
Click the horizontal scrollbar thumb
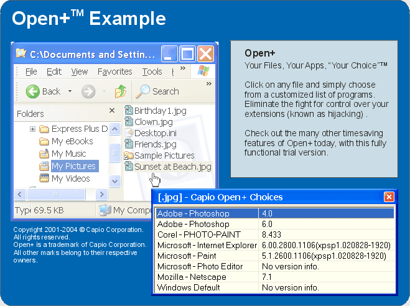point(56,194)
